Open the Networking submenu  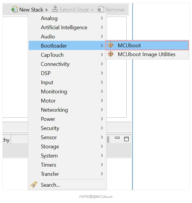coord(67,110)
